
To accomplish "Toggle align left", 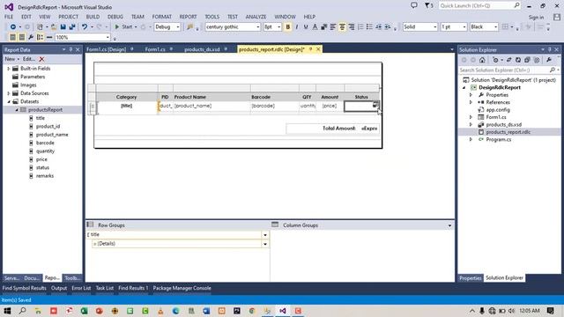I will tap(333, 27).
